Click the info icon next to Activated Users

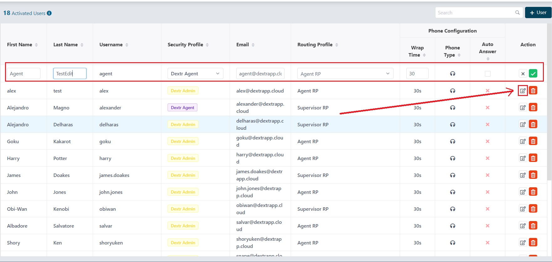point(49,13)
